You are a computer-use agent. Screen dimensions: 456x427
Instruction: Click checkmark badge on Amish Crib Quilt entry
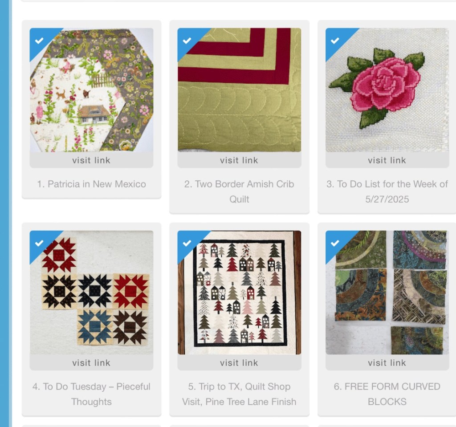tap(187, 41)
